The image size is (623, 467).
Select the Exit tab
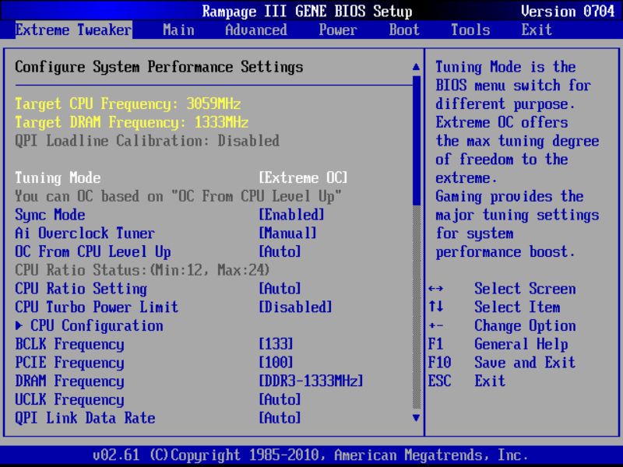pyautogui.click(x=537, y=30)
